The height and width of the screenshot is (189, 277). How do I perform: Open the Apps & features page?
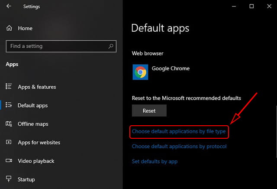point(37,87)
